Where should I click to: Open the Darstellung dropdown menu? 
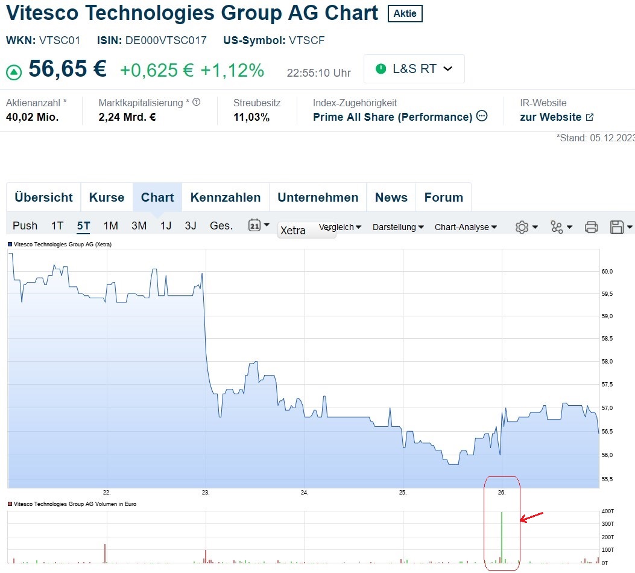click(398, 227)
